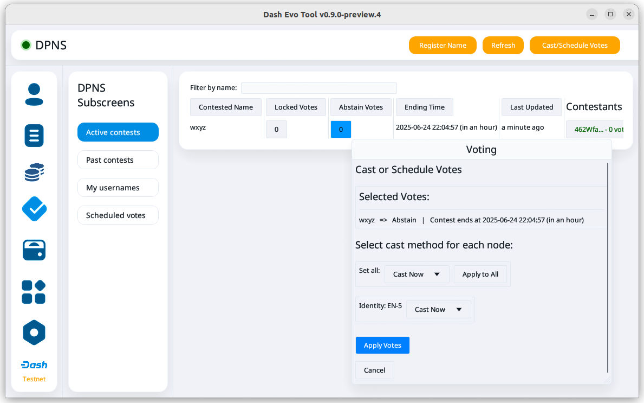Focus the Filter by name field
Image resolution: width=644 pixels, height=403 pixels.
pos(318,88)
